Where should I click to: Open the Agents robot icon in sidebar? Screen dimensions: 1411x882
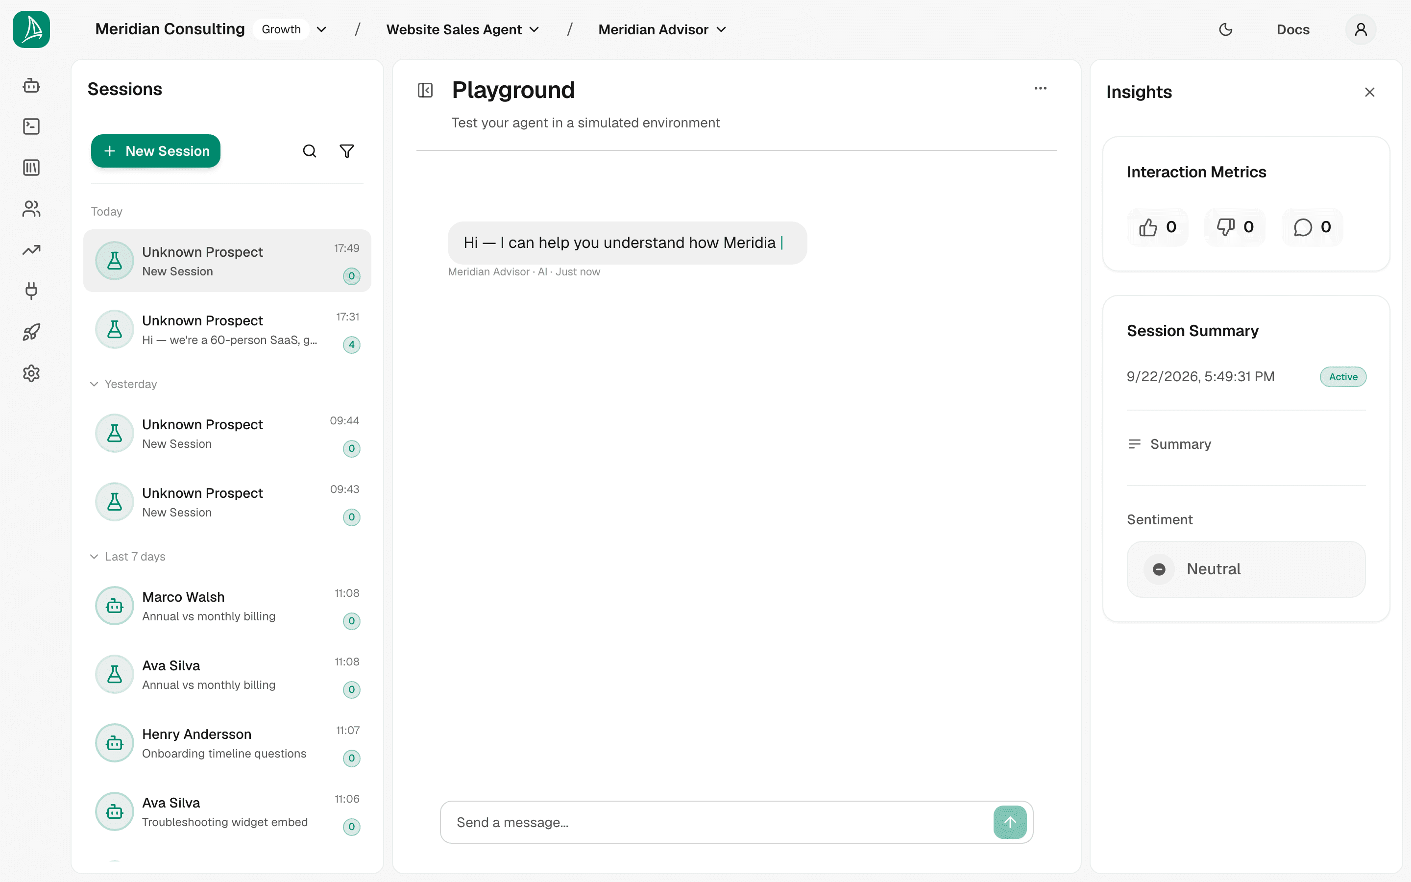[x=31, y=86]
